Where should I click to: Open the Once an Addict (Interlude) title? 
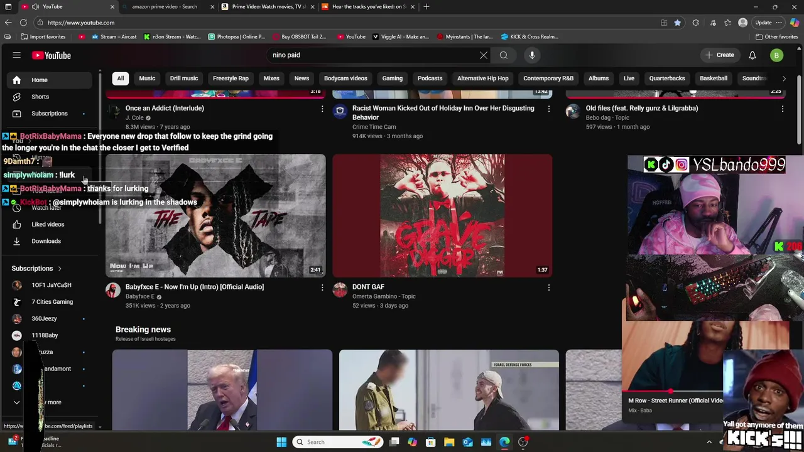(165, 108)
